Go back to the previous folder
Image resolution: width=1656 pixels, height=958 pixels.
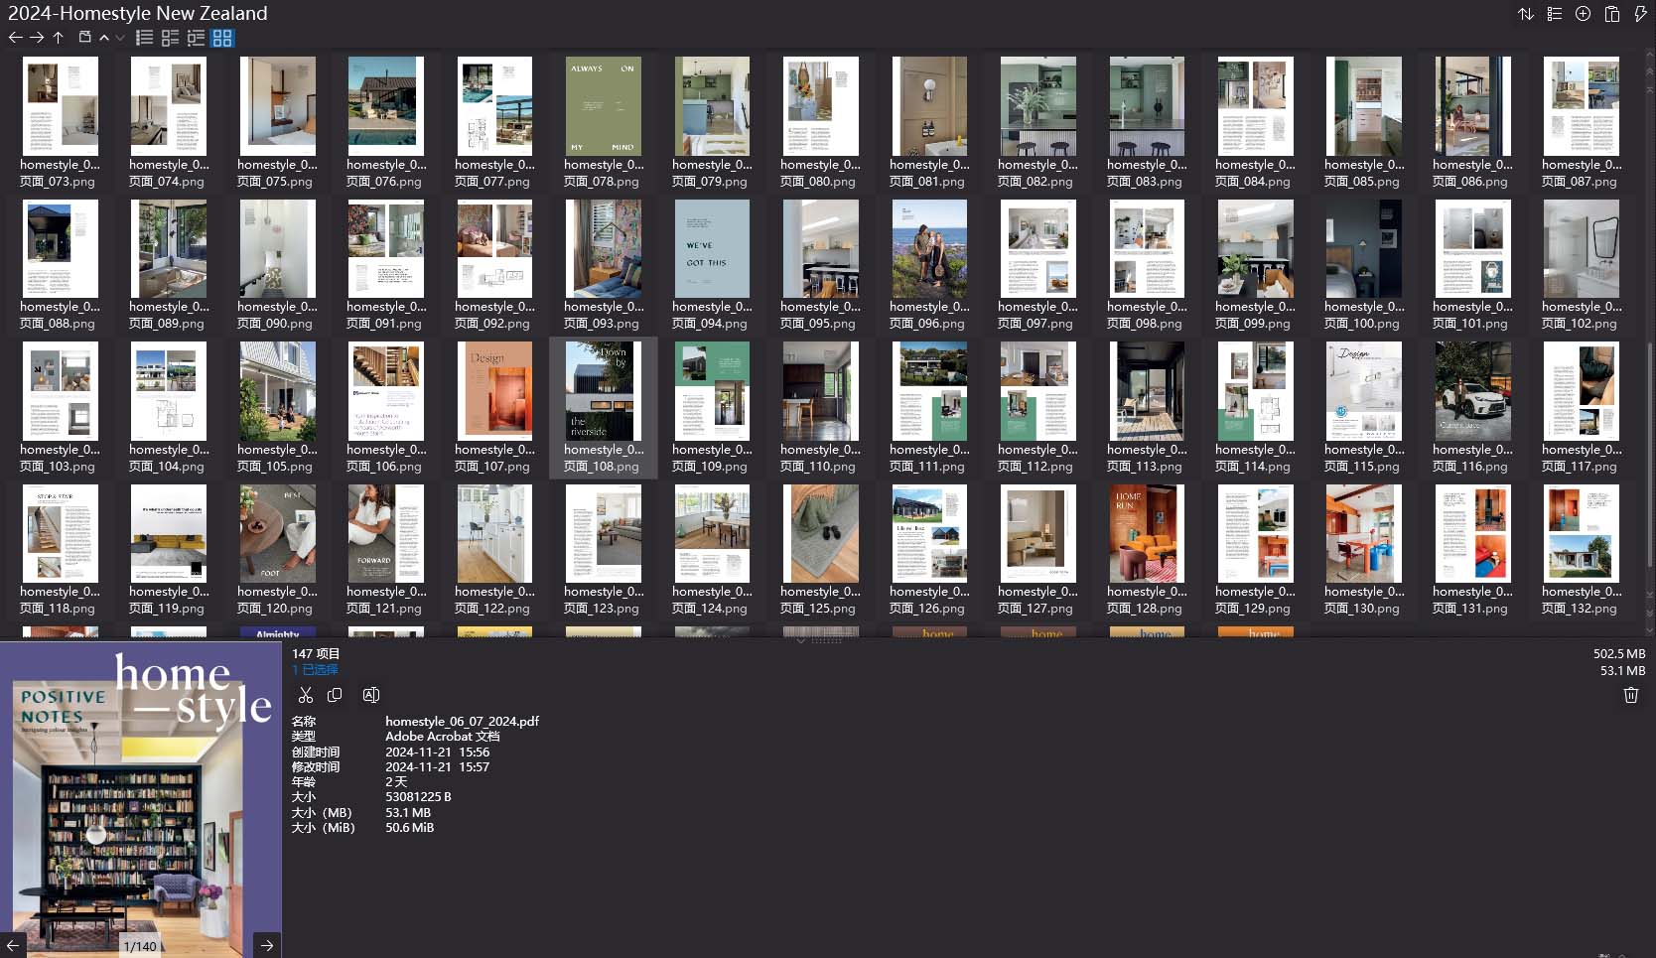(x=15, y=38)
